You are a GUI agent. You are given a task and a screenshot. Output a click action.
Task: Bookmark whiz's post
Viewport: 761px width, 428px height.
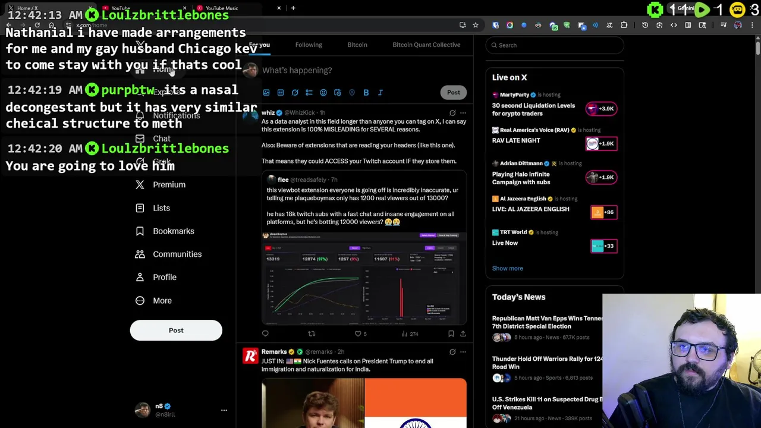(x=451, y=334)
